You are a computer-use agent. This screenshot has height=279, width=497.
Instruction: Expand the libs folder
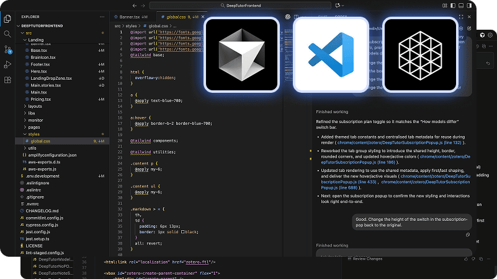[x=25, y=113]
